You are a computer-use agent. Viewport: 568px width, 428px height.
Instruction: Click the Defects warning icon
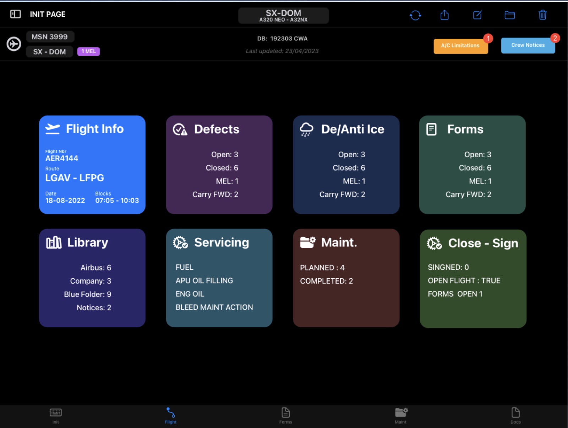pos(180,130)
